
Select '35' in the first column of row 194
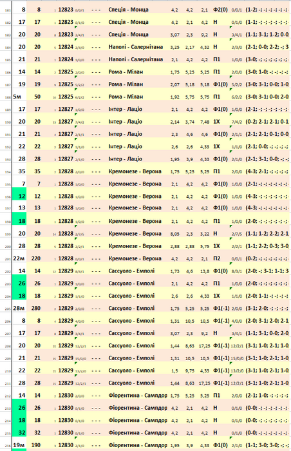[22, 171]
